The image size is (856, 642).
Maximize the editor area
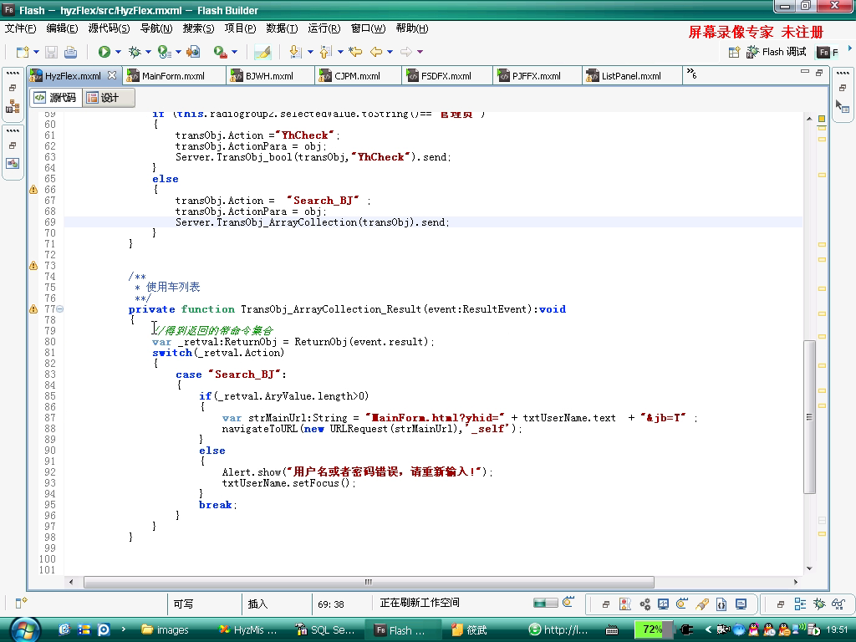pyautogui.click(x=819, y=72)
